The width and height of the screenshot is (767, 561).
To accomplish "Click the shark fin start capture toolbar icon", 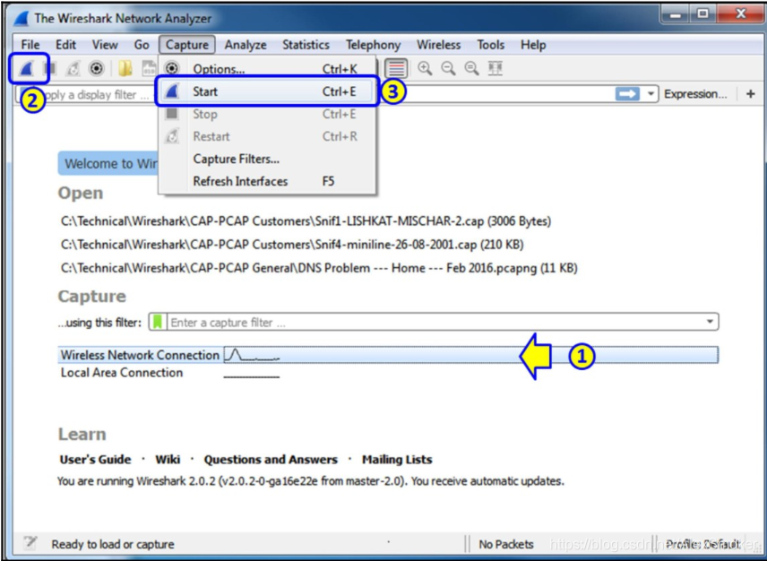I will (x=26, y=68).
